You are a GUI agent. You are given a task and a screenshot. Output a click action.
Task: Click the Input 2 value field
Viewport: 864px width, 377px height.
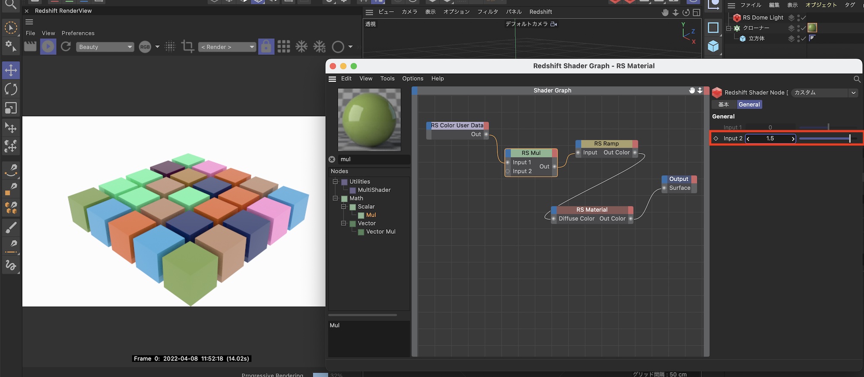(x=770, y=138)
